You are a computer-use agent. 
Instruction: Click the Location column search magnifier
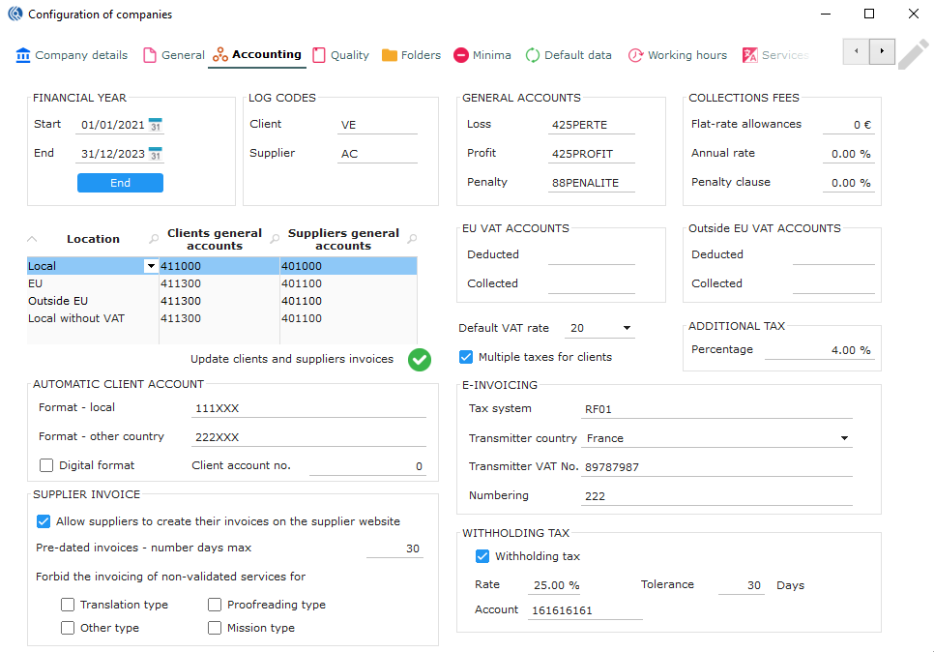point(154,239)
